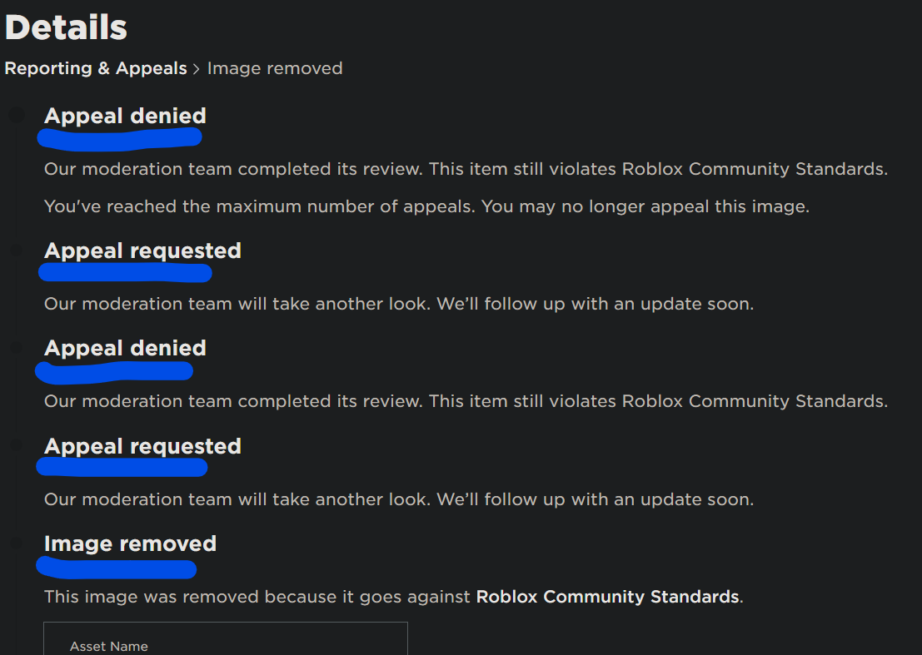The image size is (922, 655).
Task: Collapse the Image removed timeline entry
Action: 130,543
